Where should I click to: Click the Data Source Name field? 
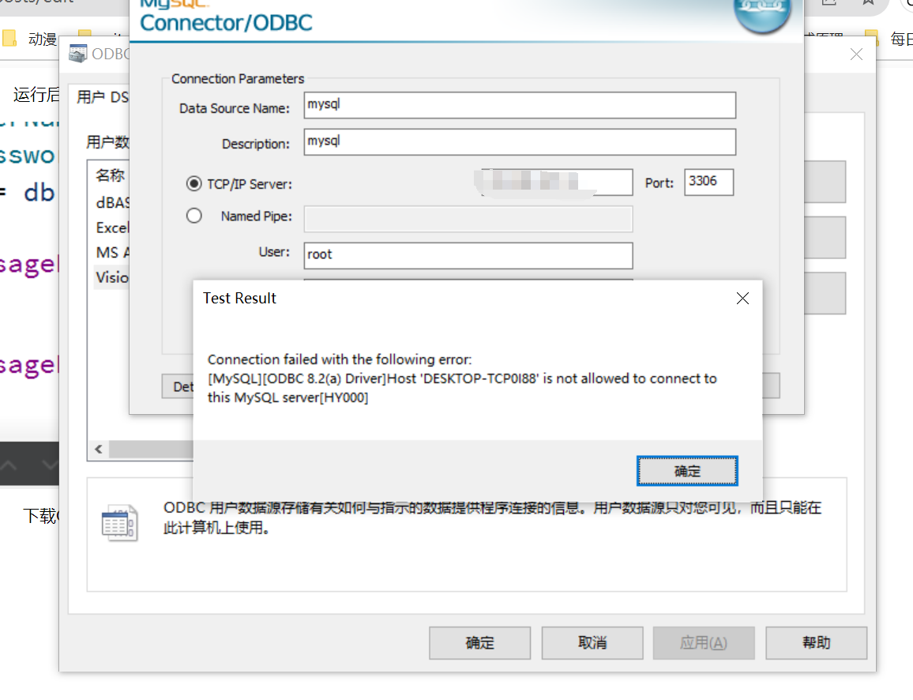(x=520, y=105)
